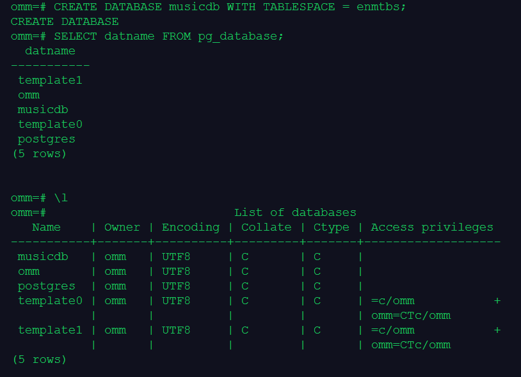Click template1 in the datname query result
The image size is (521, 377).
coord(50,81)
